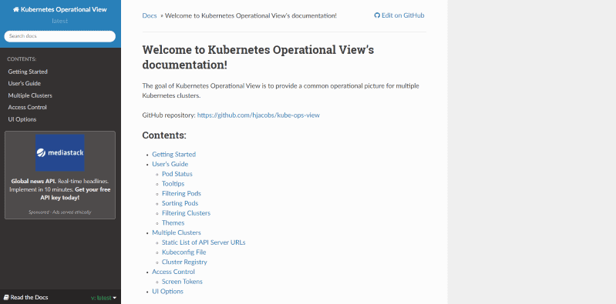Viewport: 616px width, 304px height.
Task: Click the GitHub icon next to Edit on GitHub
Action: [377, 15]
